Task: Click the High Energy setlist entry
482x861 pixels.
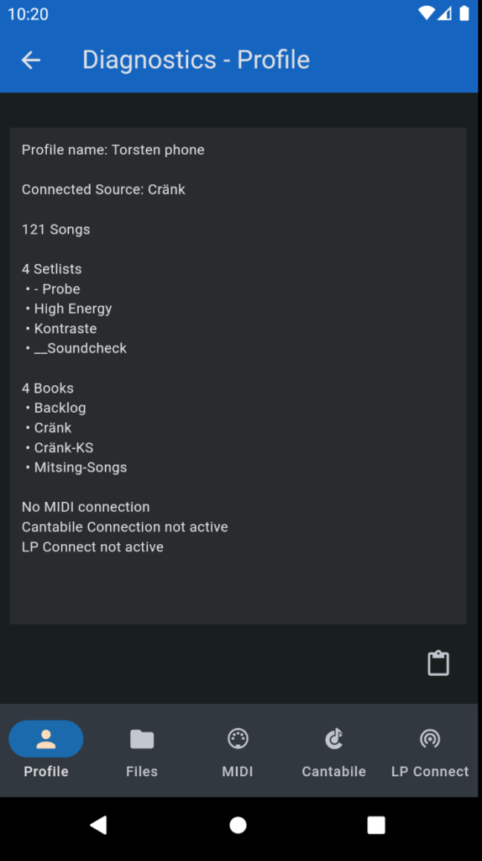Action: tap(73, 309)
